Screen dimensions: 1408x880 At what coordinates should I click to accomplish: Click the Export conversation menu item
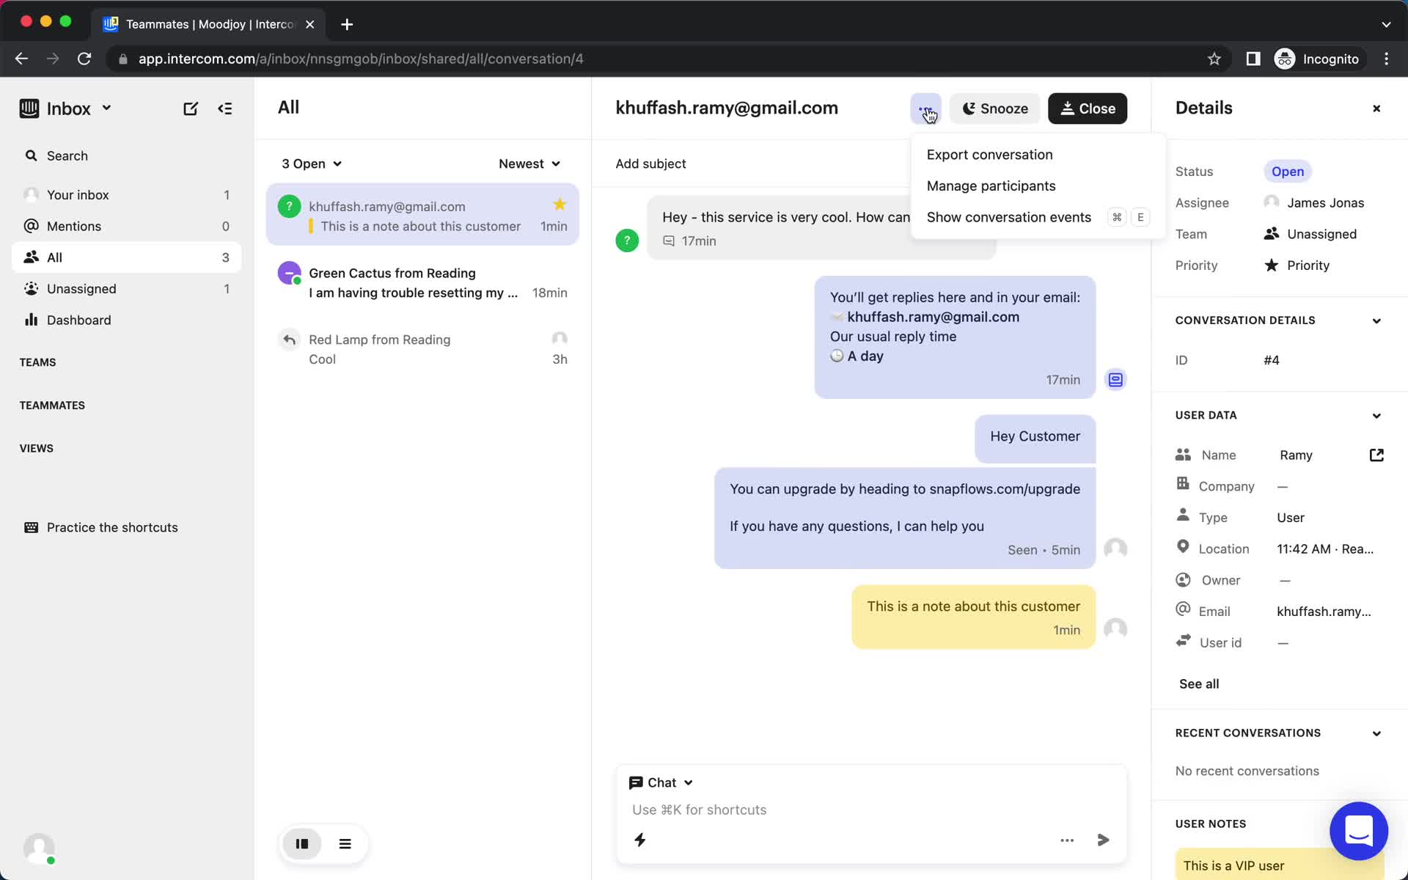pos(989,154)
